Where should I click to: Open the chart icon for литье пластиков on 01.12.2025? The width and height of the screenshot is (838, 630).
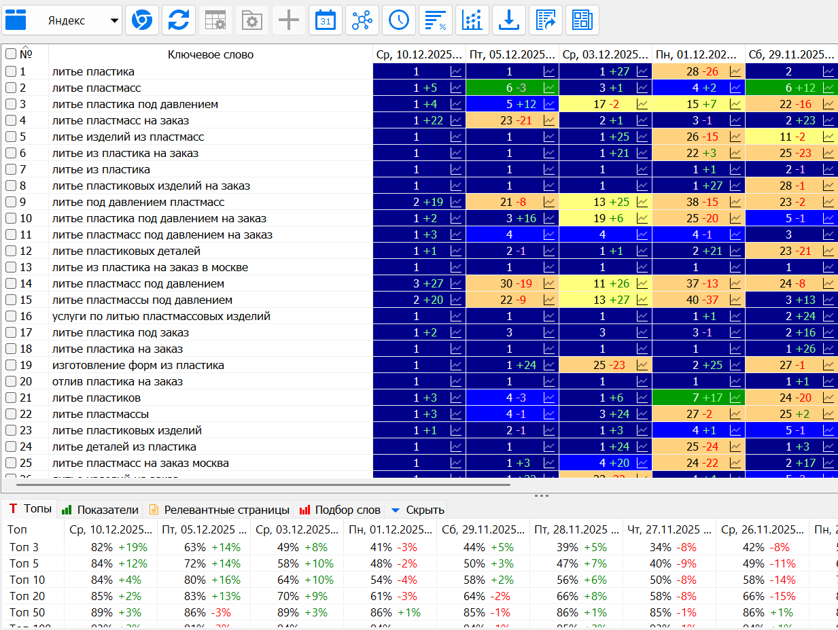pyautogui.click(x=735, y=398)
